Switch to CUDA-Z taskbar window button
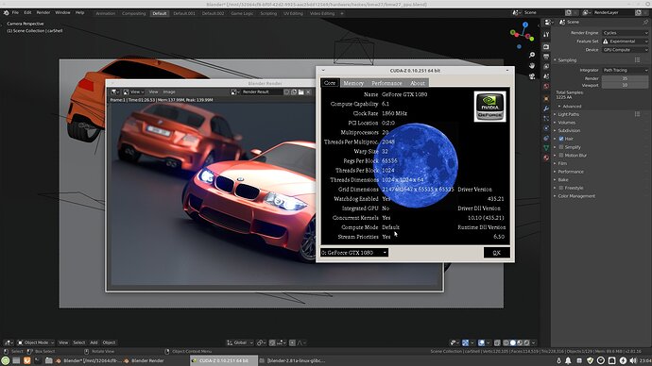The height and width of the screenshot is (366, 652). pyautogui.click(x=224, y=360)
